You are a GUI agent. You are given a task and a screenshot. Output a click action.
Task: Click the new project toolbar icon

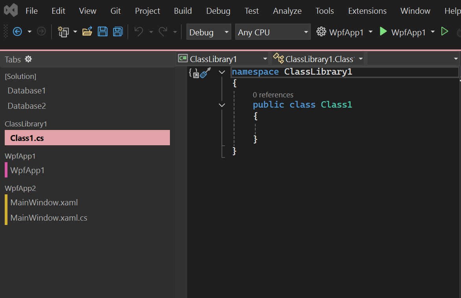tap(64, 31)
